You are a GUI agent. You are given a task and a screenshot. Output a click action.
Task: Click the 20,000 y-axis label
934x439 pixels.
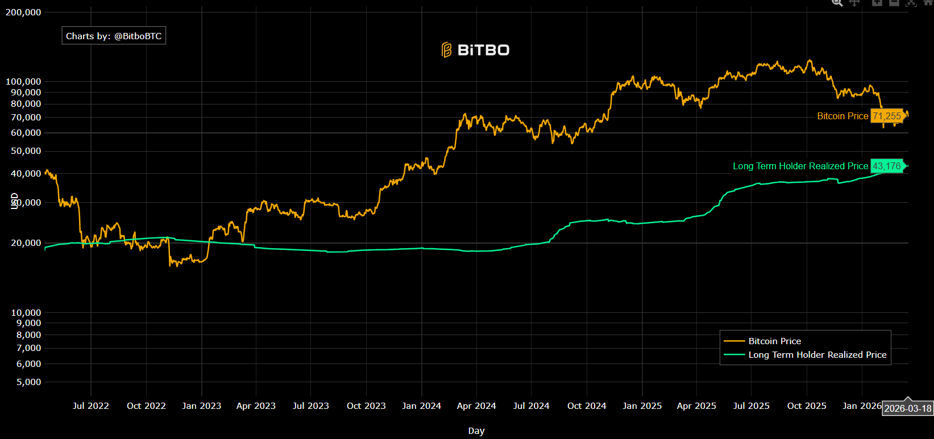point(26,243)
